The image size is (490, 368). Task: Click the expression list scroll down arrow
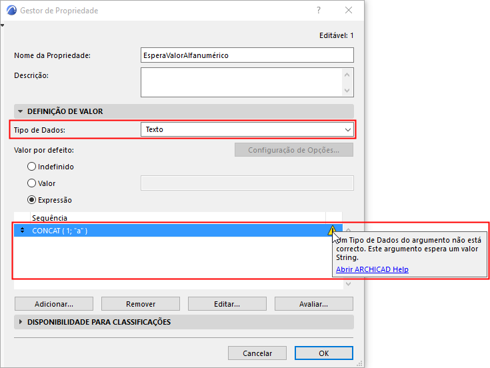click(x=349, y=283)
